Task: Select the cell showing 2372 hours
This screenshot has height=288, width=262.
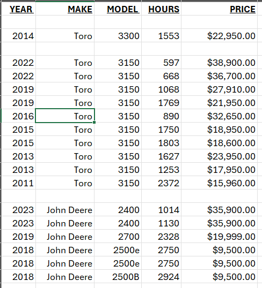Action: pyautogui.click(x=161, y=183)
